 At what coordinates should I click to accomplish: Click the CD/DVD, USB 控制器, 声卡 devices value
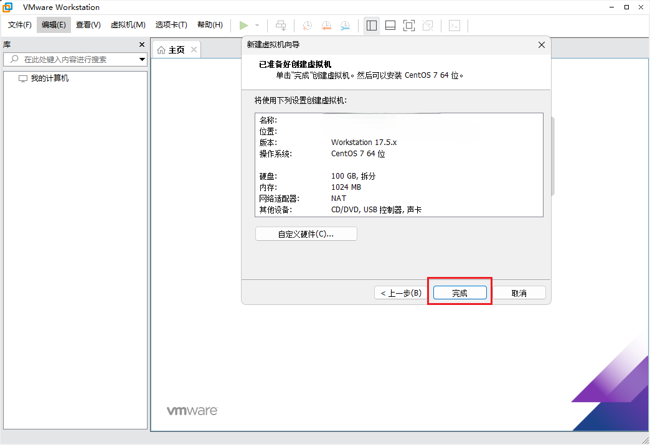377,210
